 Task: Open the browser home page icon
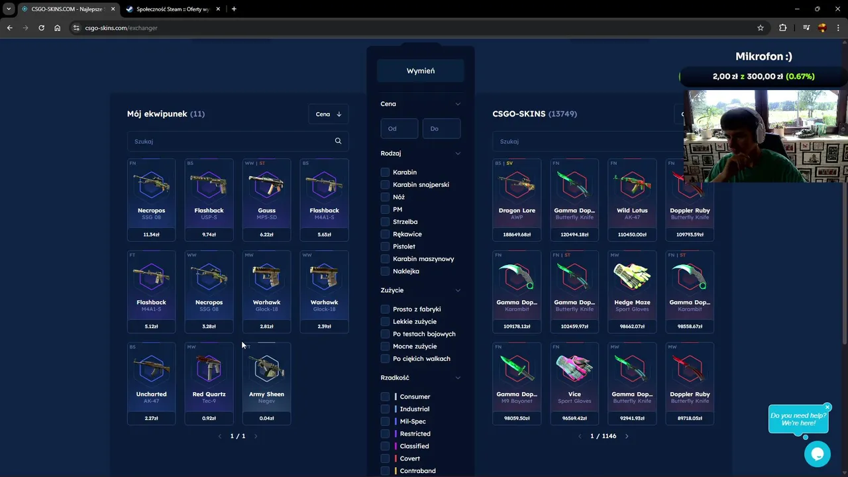[x=58, y=28]
